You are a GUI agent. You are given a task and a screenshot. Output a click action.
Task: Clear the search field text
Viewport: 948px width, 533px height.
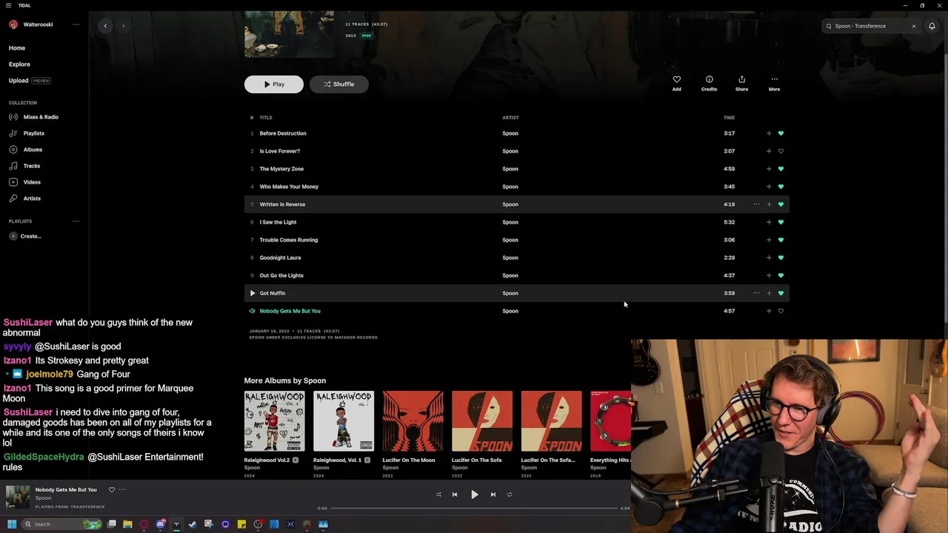913,26
